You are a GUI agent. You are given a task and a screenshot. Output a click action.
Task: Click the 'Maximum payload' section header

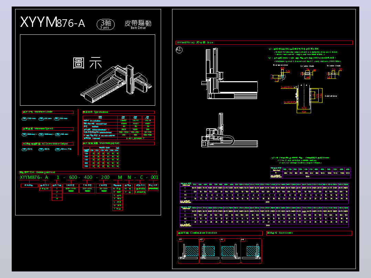118,143
